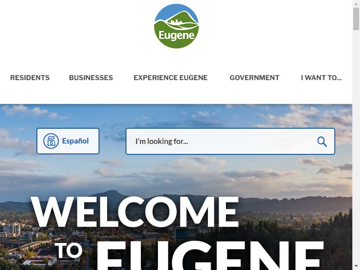The width and height of the screenshot is (360, 270).
Task: Click the scrollbar down arrow
Action: tap(356, 266)
